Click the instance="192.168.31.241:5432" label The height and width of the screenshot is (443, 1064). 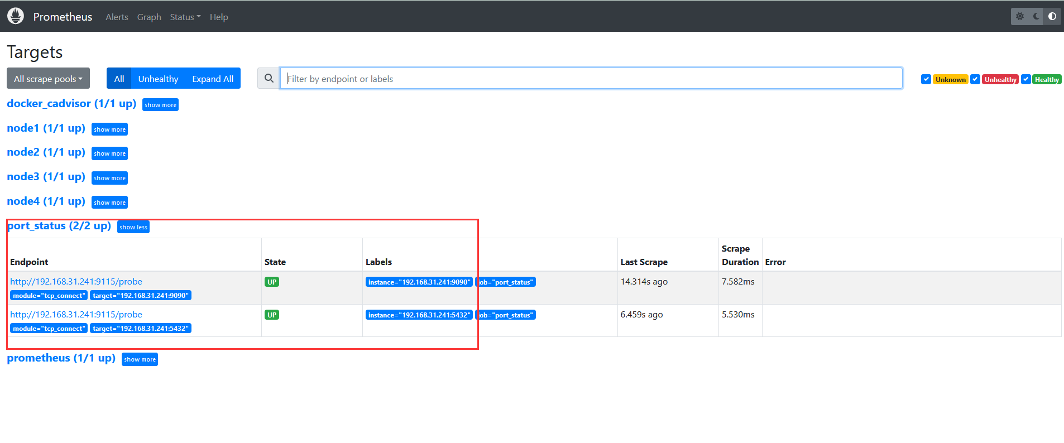419,315
